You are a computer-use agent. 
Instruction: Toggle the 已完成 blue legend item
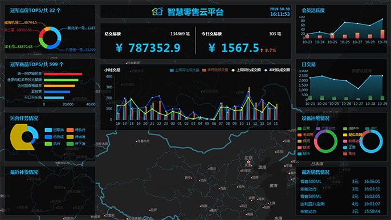(x=54, y=137)
